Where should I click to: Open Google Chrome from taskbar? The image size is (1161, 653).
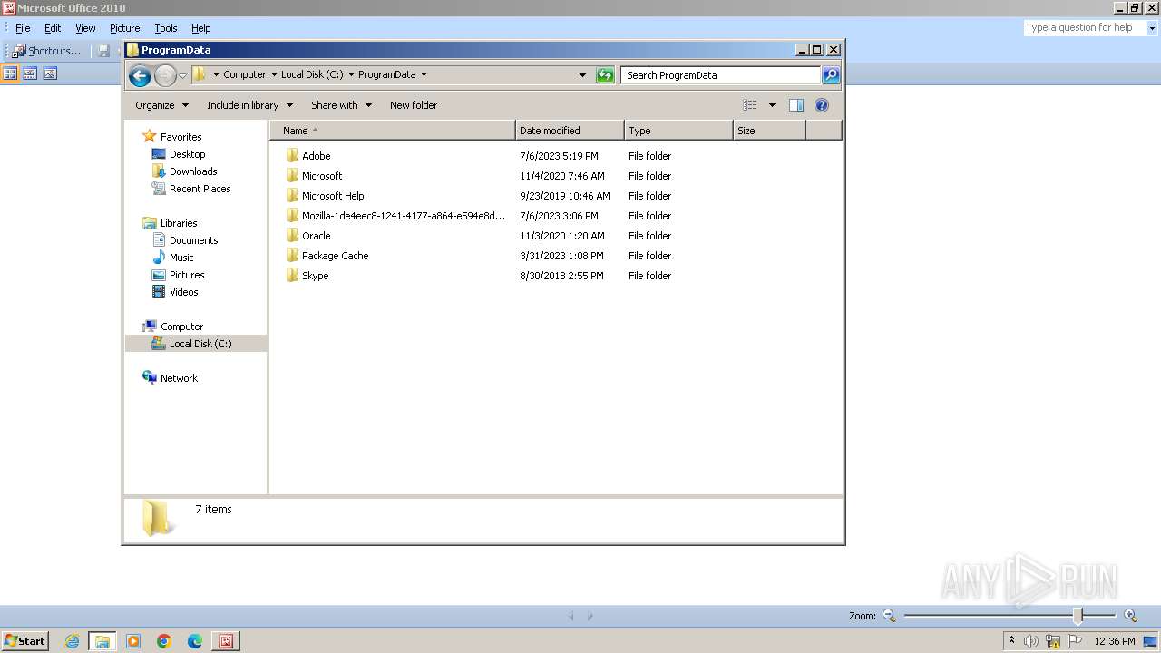164,641
